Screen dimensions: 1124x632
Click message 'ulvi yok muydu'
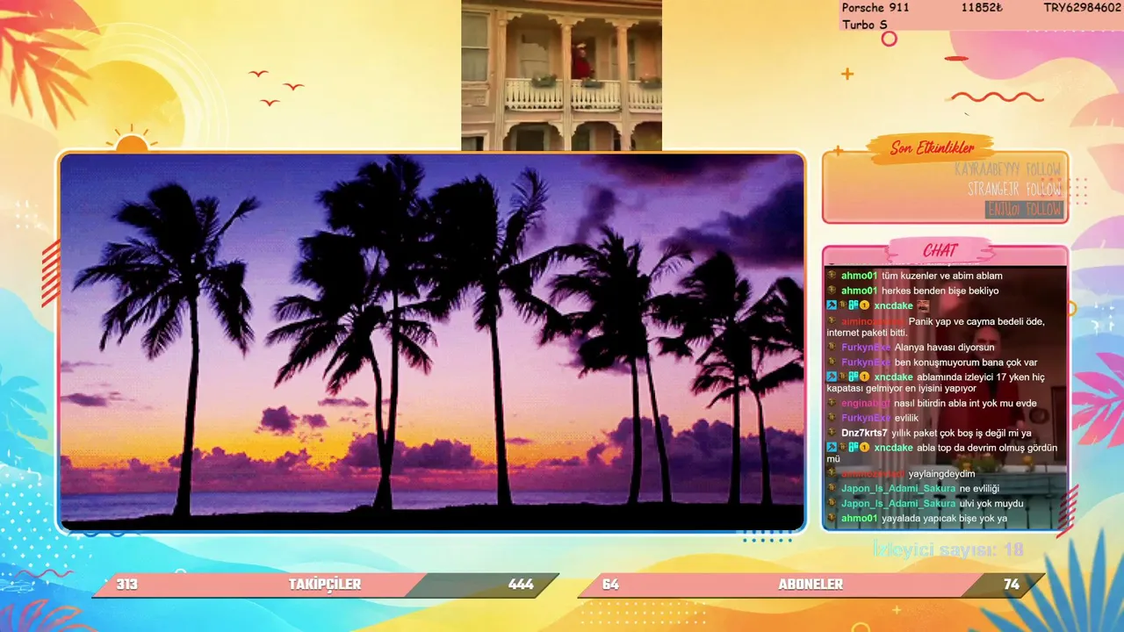991,503
